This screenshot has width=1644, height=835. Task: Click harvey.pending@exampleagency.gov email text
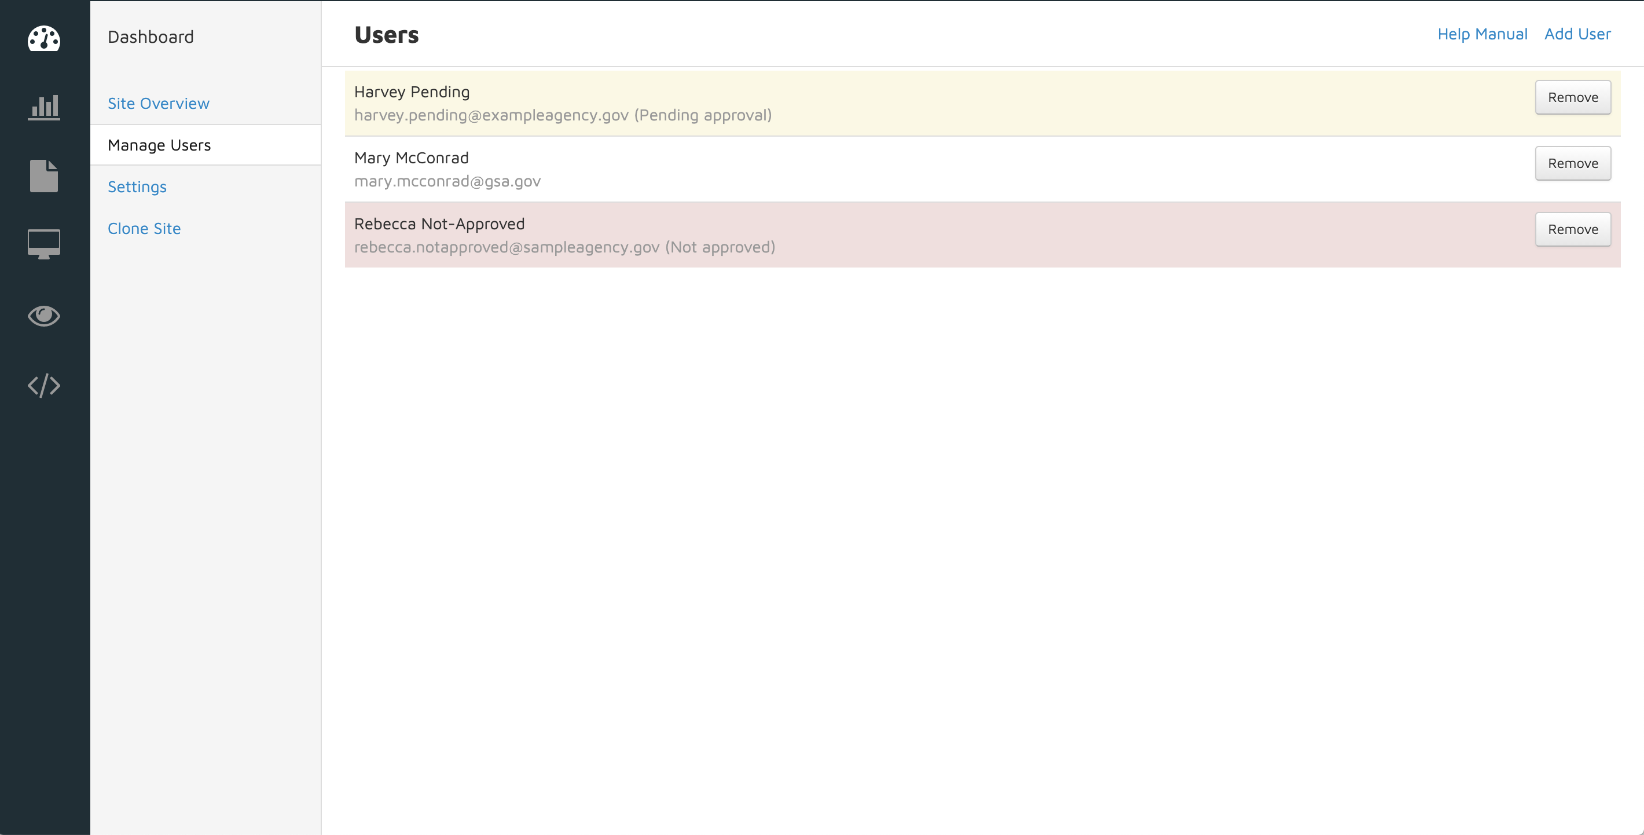click(x=491, y=115)
